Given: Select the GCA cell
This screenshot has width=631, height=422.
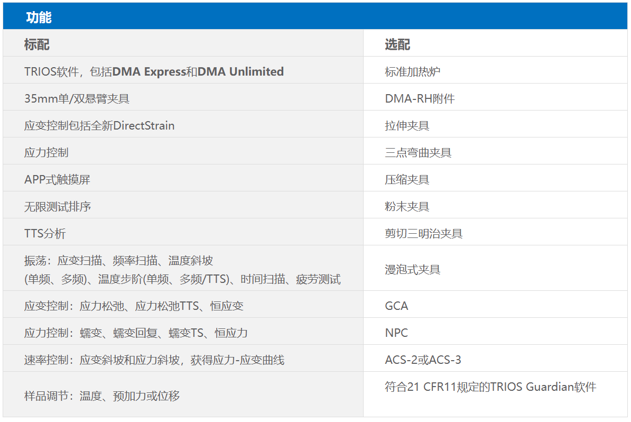Looking at the screenshot, I should point(396,306).
